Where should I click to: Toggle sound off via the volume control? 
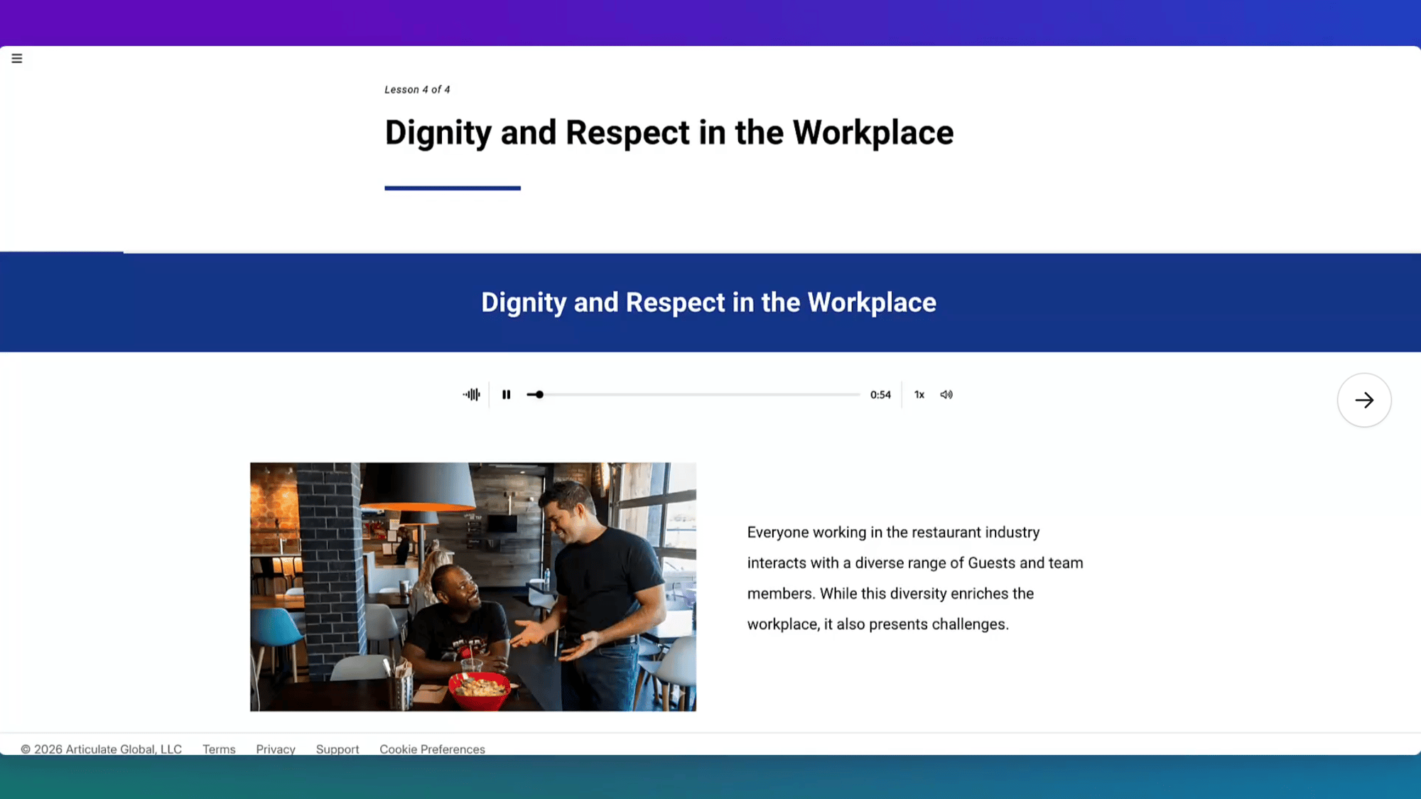pyautogui.click(x=946, y=394)
